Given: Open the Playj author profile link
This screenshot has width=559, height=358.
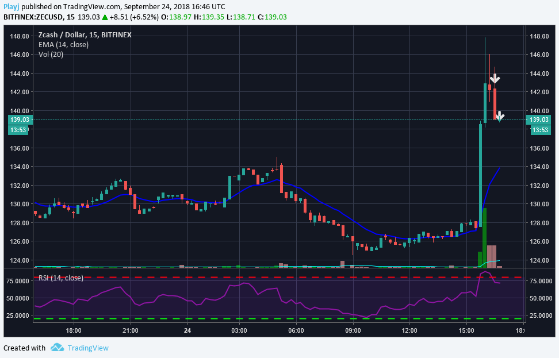Looking at the screenshot, I should pyautogui.click(x=12, y=6).
